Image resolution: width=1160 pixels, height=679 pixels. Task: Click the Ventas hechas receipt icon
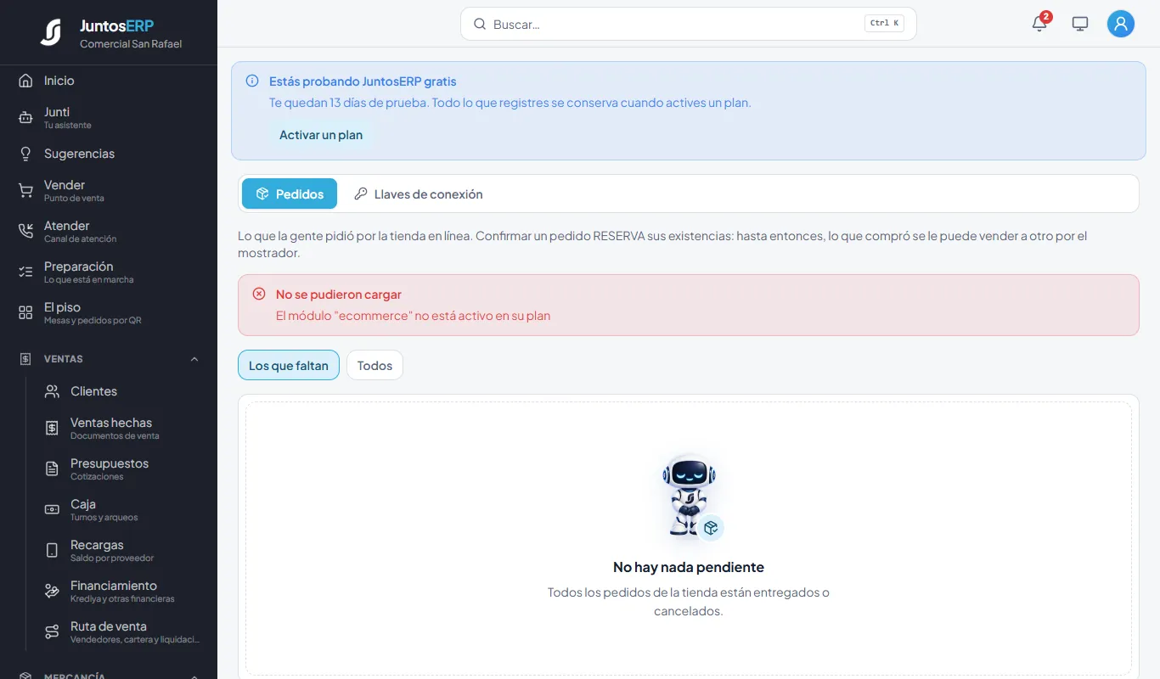[52, 429]
